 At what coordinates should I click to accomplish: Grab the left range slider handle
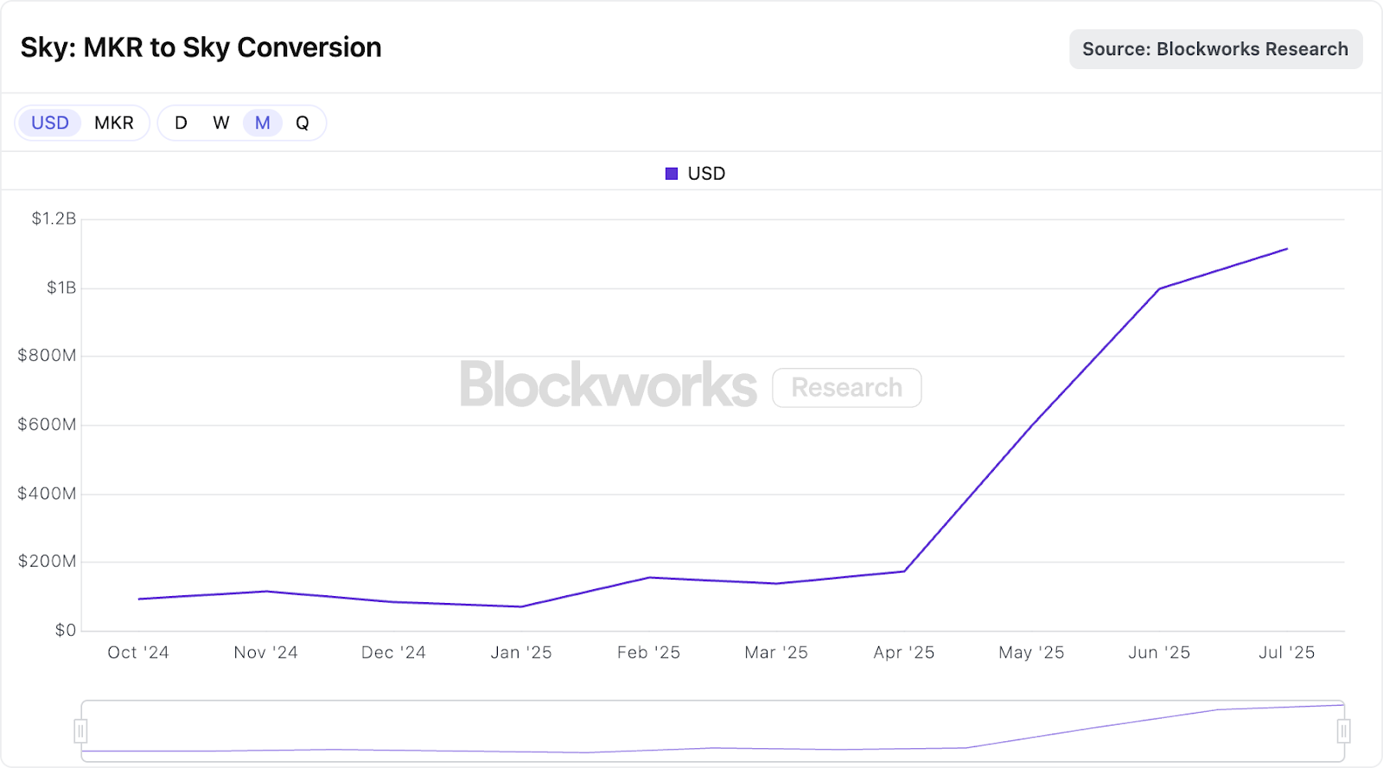click(80, 732)
